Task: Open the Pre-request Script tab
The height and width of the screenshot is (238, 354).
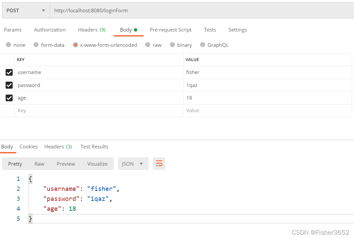Action: [x=171, y=30]
